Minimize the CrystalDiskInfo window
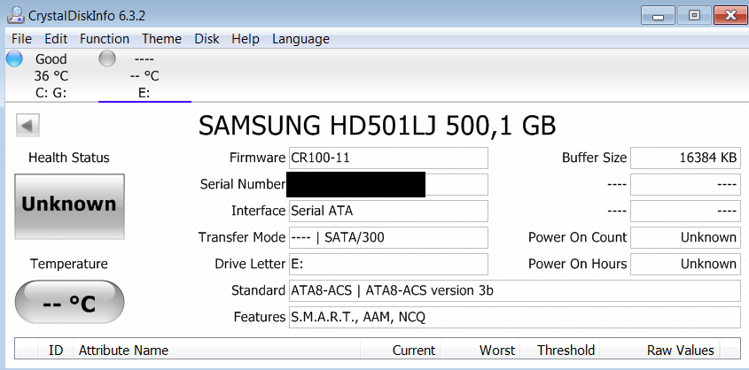Viewport: 749px width, 370px height. (658, 16)
